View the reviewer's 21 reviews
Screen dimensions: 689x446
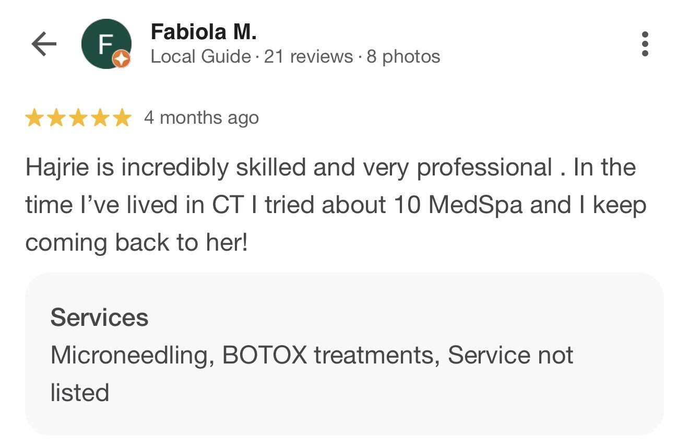308,56
